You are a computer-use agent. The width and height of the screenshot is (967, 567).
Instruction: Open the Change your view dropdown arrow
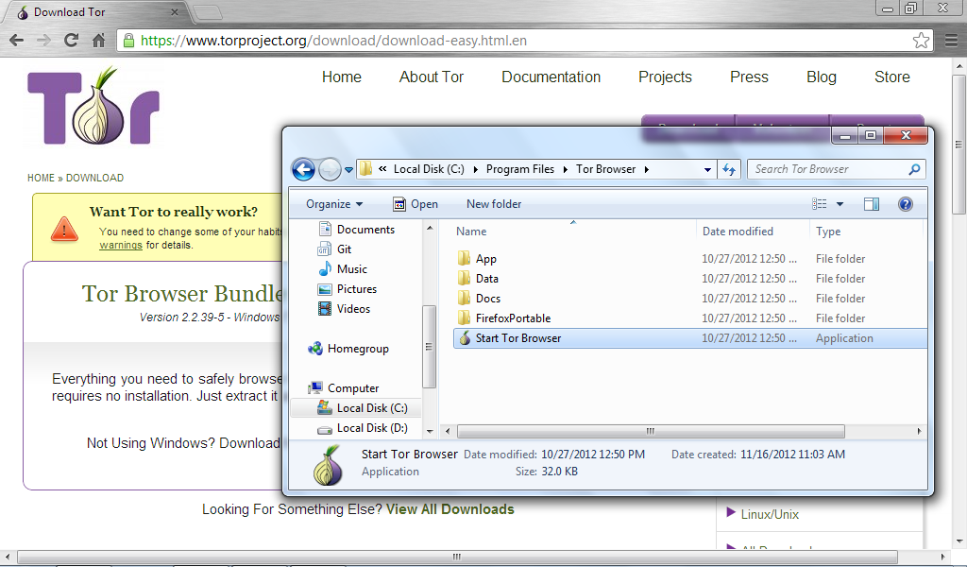[839, 203]
